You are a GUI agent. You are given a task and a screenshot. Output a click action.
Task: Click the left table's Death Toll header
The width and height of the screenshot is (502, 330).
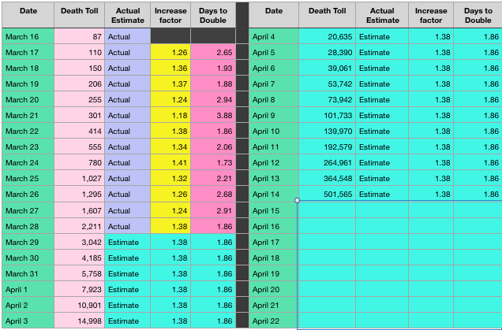click(80, 15)
